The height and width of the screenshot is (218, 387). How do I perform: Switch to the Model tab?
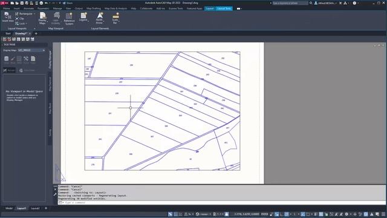tap(9, 208)
